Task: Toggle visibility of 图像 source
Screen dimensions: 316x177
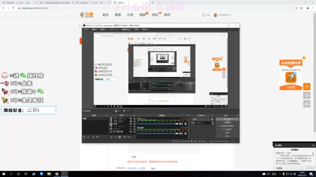Action: click(131, 124)
